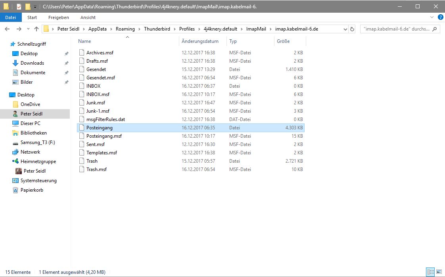Open the Freigeben ribbon tab
The width and height of the screenshot is (445, 277).
[x=58, y=17]
